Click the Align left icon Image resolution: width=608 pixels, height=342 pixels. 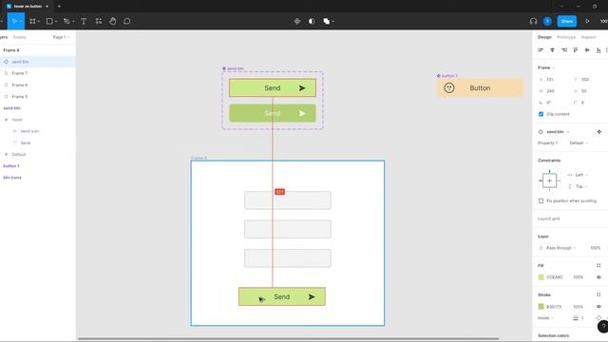click(x=541, y=50)
